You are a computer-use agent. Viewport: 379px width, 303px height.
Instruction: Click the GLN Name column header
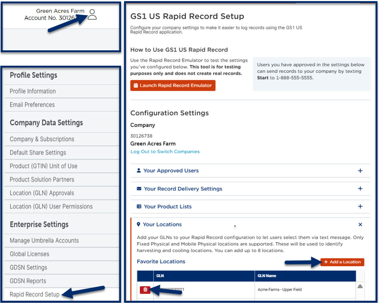click(305, 276)
